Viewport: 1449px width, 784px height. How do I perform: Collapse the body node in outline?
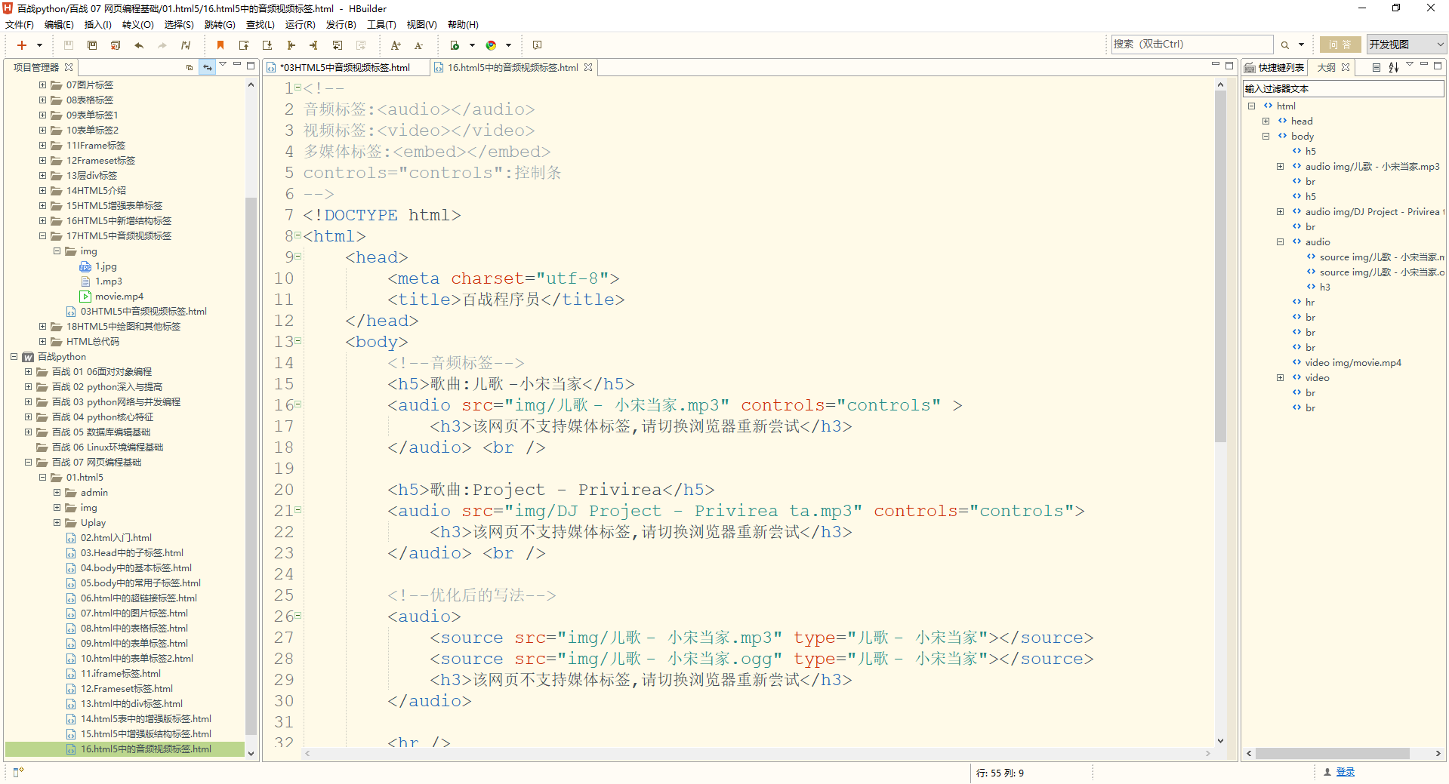(x=1266, y=137)
